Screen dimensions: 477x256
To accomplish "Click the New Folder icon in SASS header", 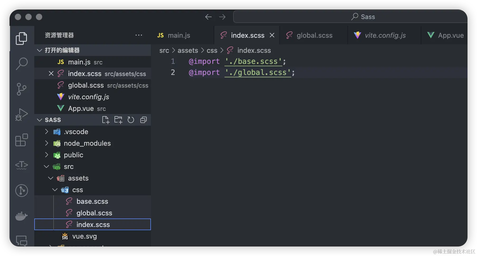I will [118, 120].
